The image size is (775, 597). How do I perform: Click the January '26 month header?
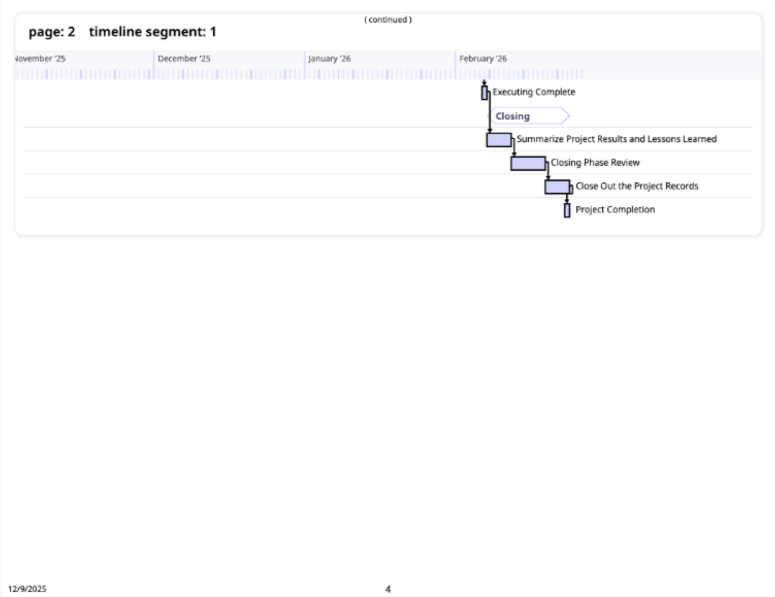(x=329, y=58)
